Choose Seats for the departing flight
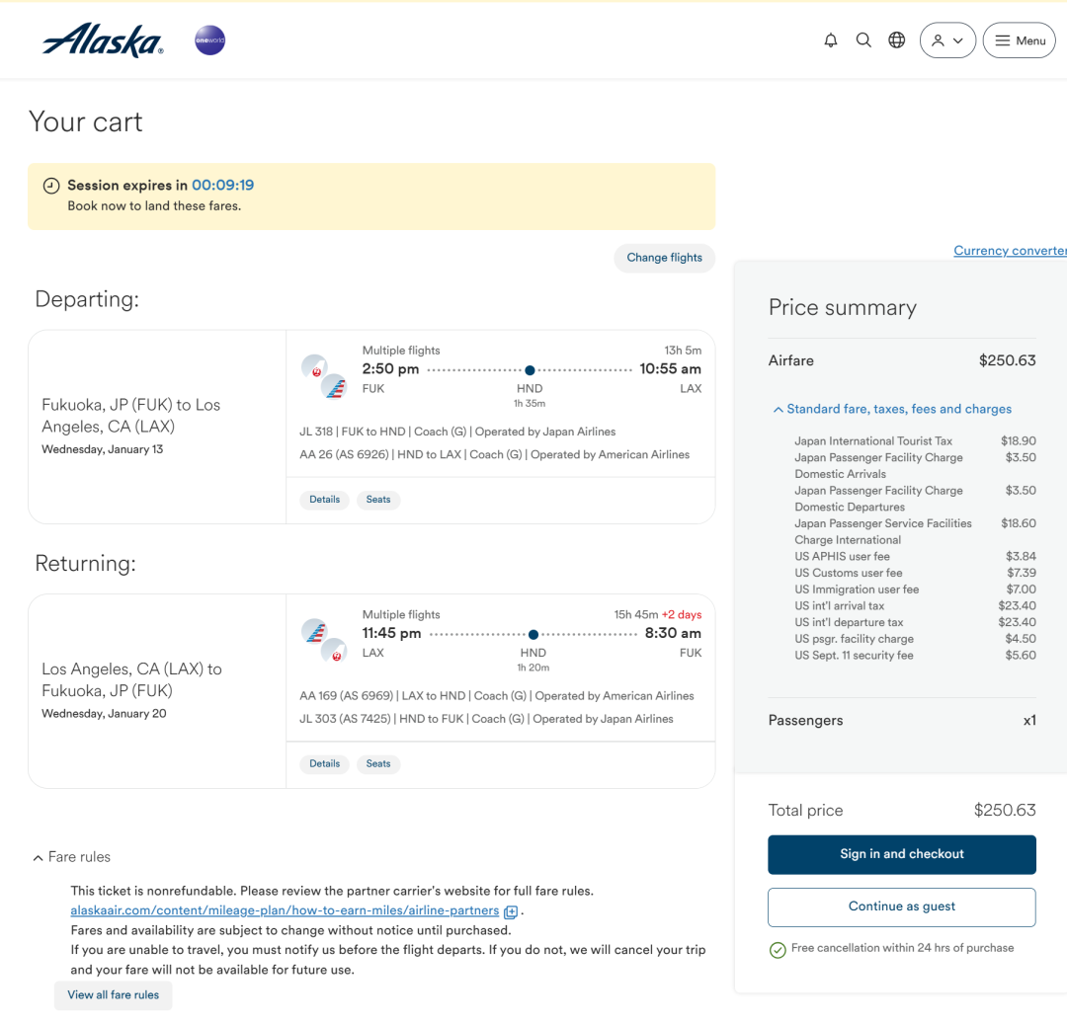Image resolution: width=1067 pixels, height=1024 pixels. pyautogui.click(x=378, y=500)
